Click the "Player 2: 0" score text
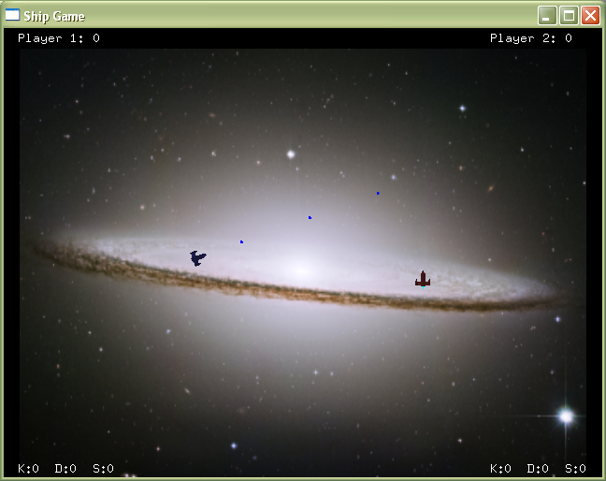The height and width of the screenshot is (481, 606). pyautogui.click(x=531, y=38)
